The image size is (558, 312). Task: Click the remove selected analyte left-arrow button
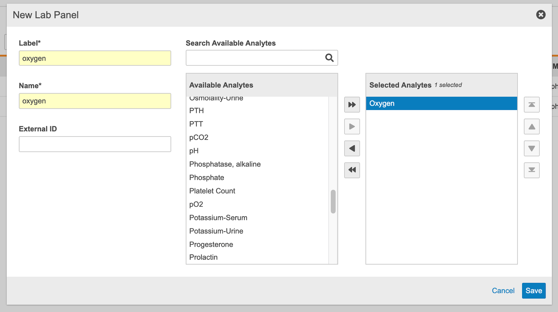click(352, 148)
